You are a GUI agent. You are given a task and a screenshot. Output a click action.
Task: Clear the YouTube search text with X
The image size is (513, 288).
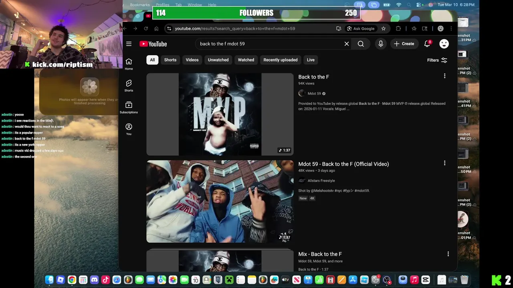coord(347,44)
